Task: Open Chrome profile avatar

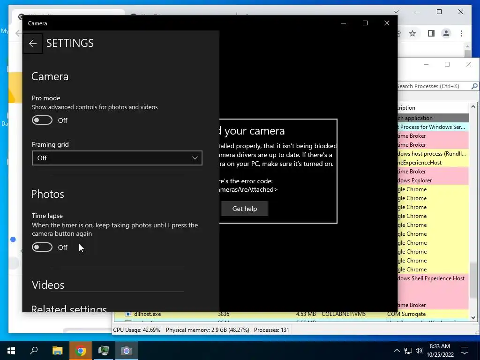Action: tap(446, 33)
